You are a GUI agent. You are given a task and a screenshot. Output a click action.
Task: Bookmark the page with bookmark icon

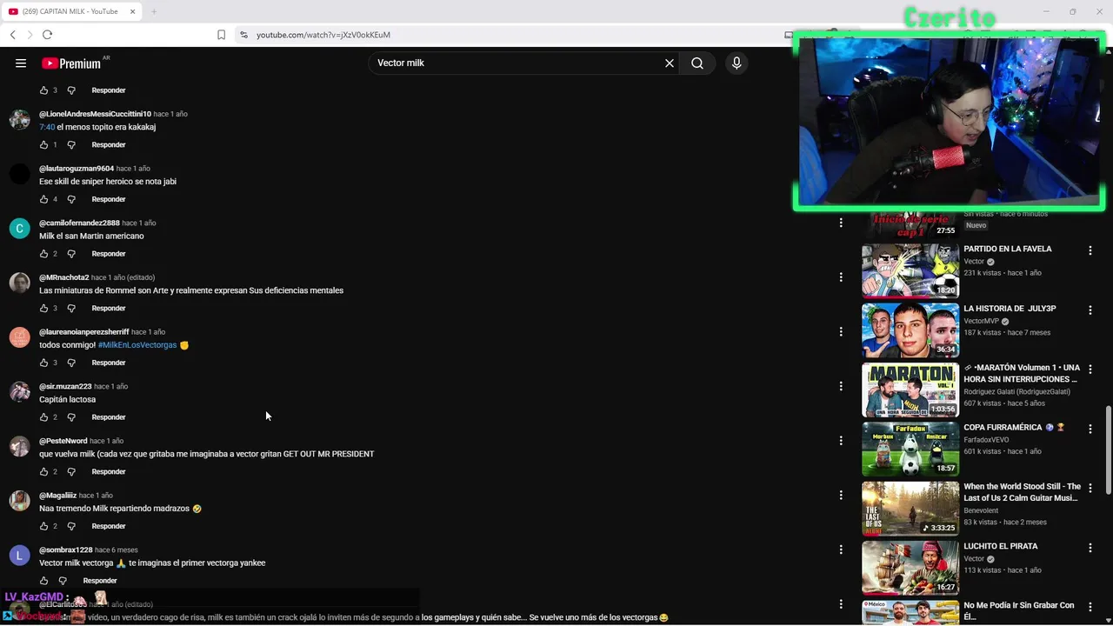click(221, 35)
